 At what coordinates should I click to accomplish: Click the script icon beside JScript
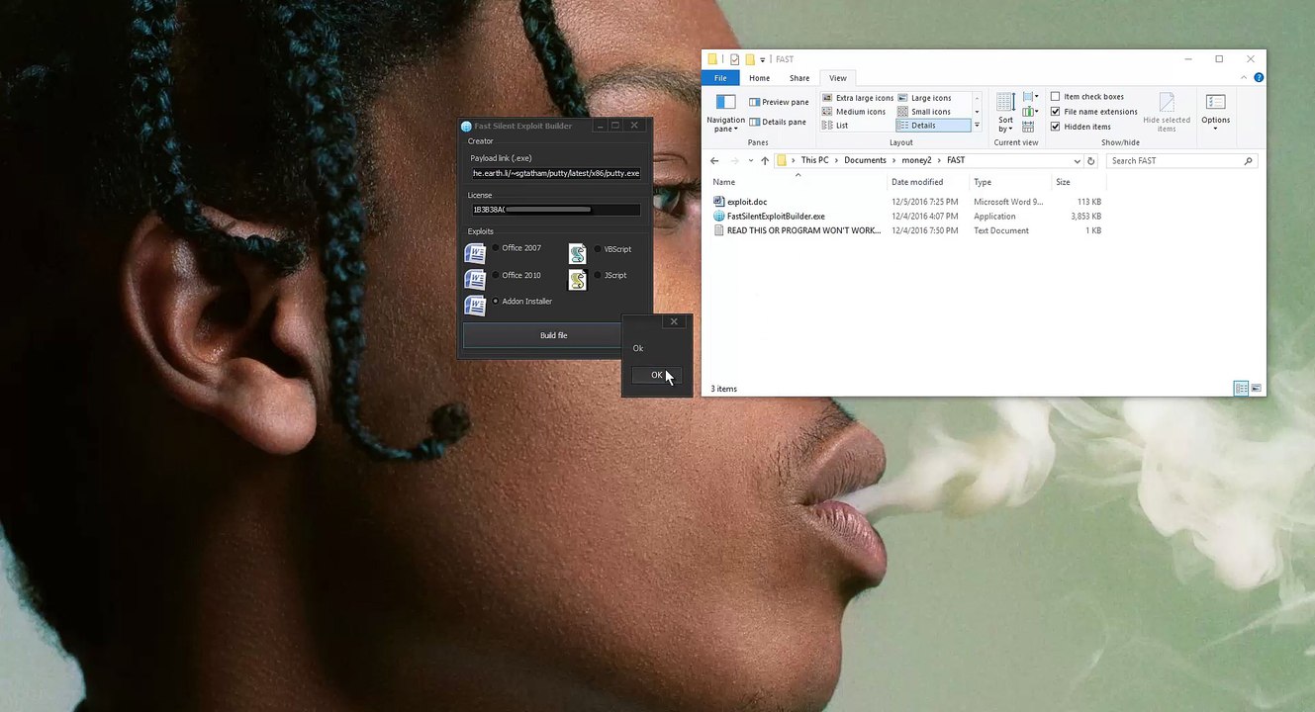[578, 280]
